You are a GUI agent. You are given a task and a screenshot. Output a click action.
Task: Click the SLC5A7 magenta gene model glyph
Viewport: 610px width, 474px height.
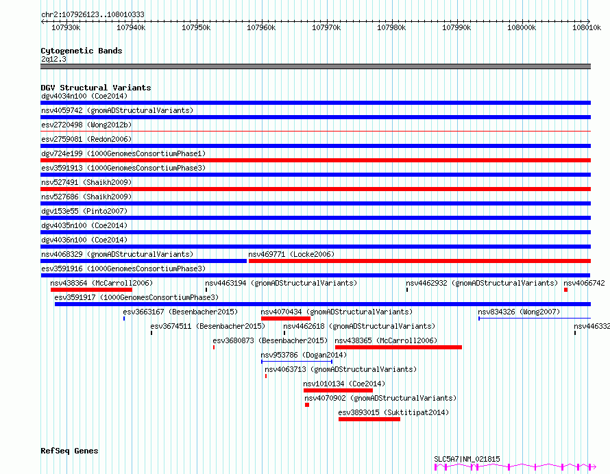(515, 466)
